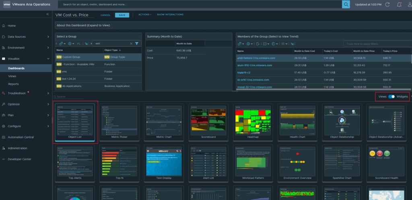Click the interaction reset icon in Select a Group toolbar
This screenshot has height=200, width=412.
pos(87,44)
